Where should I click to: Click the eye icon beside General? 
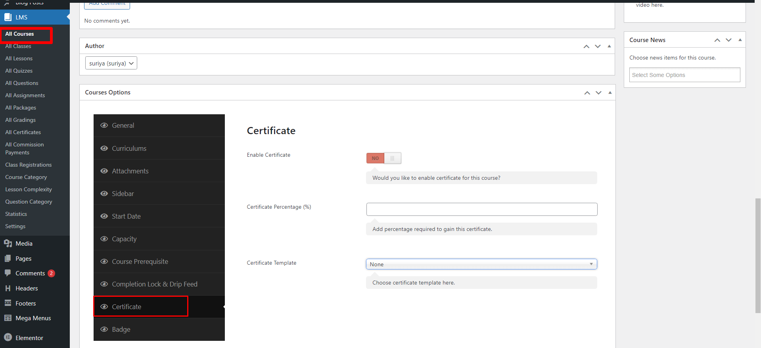pyautogui.click(x=104, y=125)
